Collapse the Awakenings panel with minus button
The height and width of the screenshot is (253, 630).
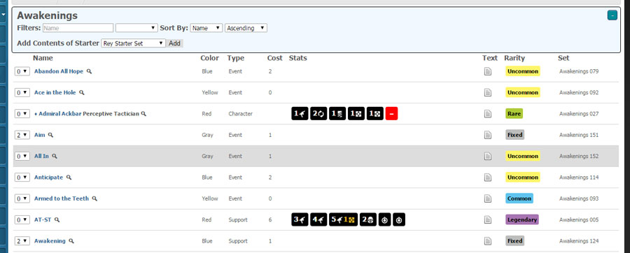point(612,15)
